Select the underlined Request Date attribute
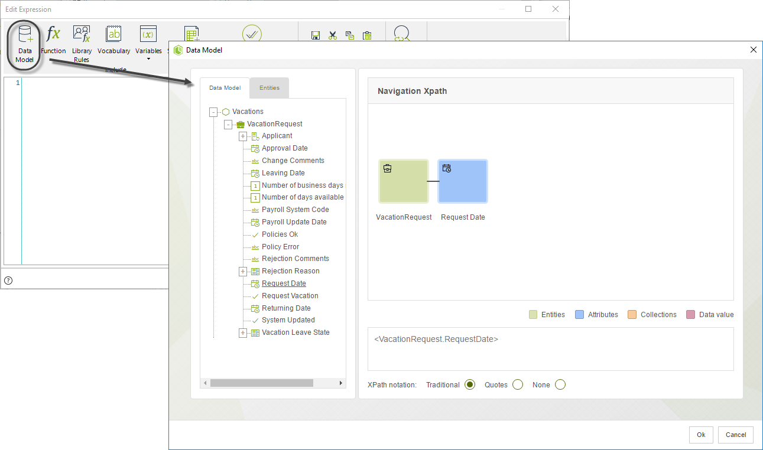This screenshot has height=450, width=763. coord(284,283)
